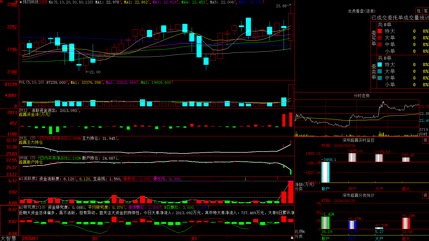Click the SVSH (7) indicator name

27,158
